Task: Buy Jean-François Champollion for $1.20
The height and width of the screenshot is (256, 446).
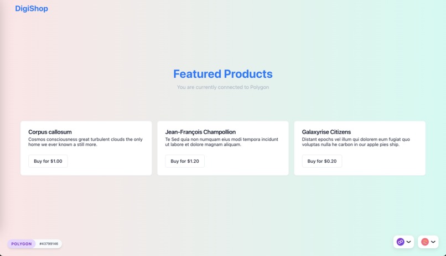Action: click(185, 161)
